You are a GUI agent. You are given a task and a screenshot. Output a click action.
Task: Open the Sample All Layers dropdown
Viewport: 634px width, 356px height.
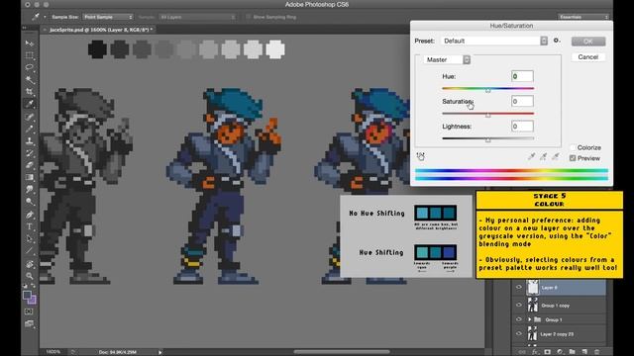coord(197,17)
